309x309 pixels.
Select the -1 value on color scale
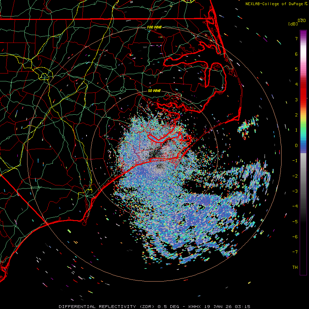pos(295,161)
